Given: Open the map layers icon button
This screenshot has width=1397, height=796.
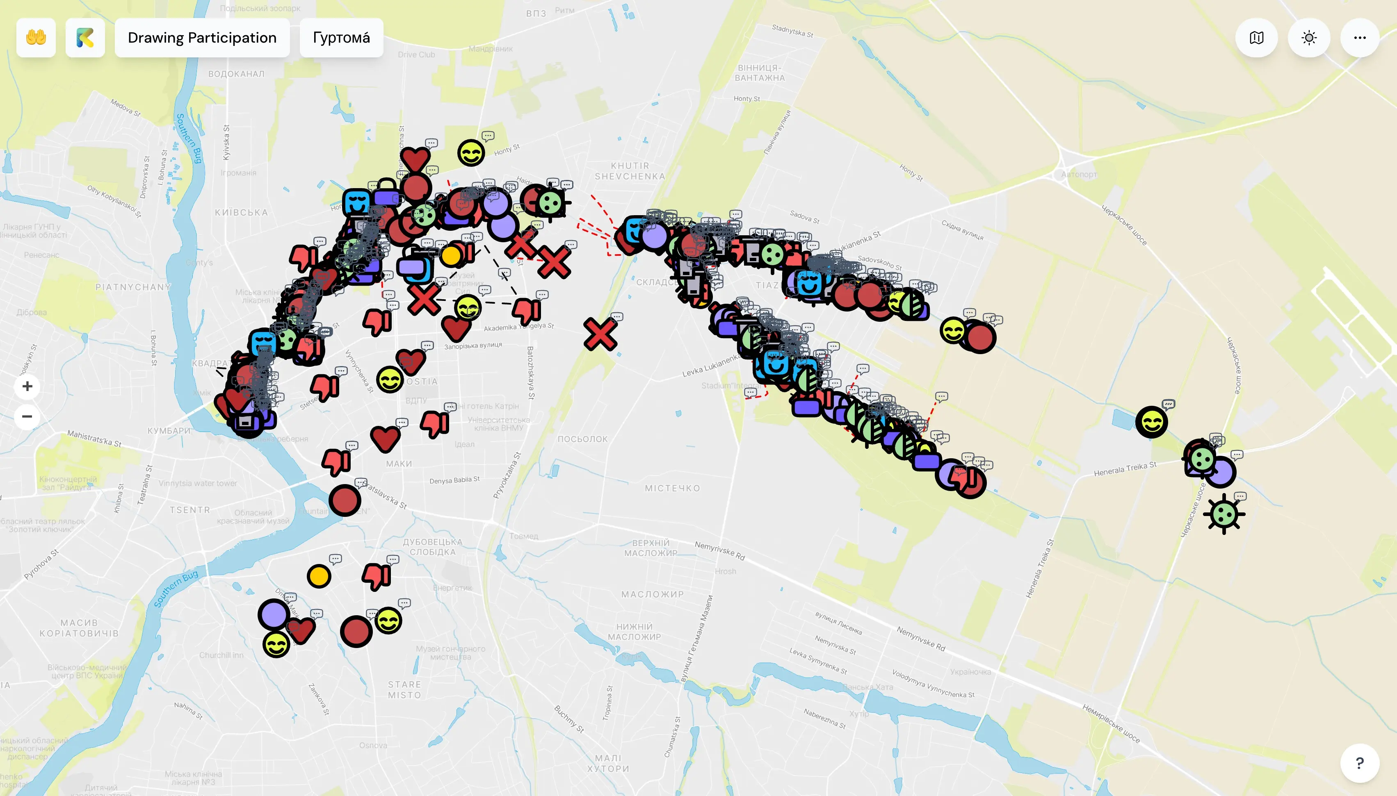Looking at the screenshot, I should point(1256,38).
